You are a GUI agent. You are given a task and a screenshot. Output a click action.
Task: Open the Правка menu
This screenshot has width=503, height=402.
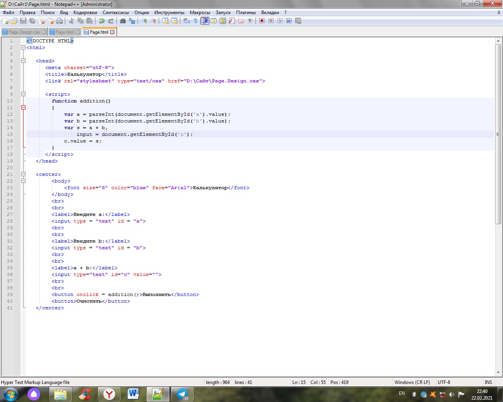point(28,13)
